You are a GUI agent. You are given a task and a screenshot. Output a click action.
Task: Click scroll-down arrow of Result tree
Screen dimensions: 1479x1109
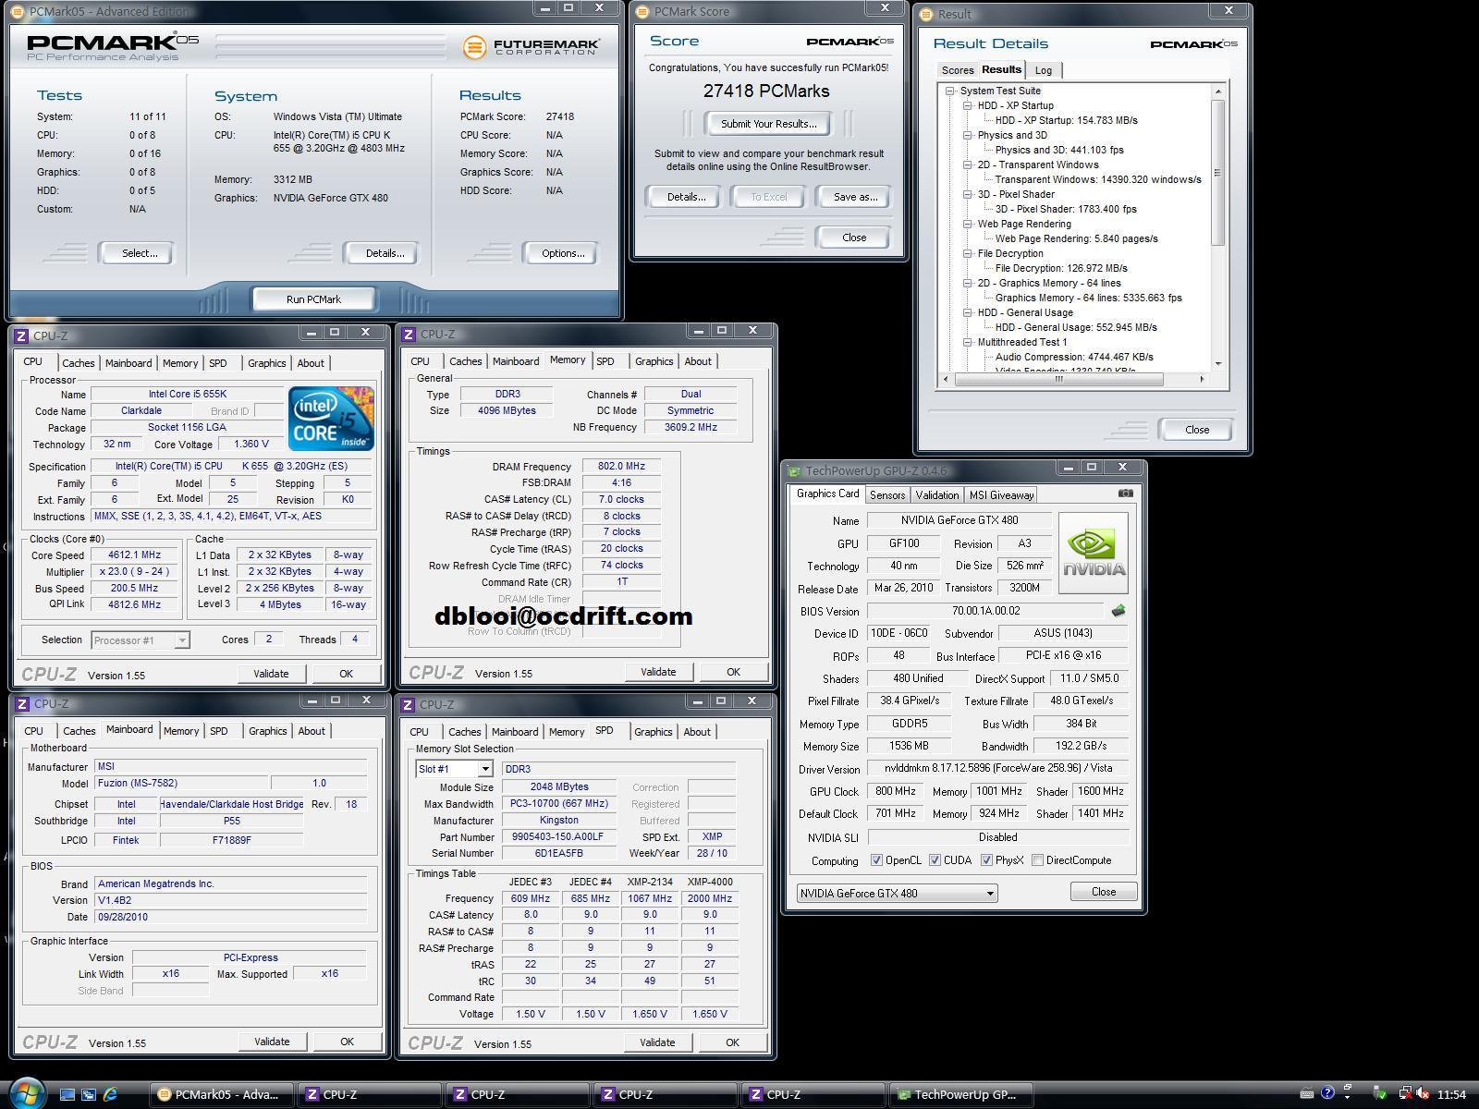pyautogui.click(x=1217, y=364)
